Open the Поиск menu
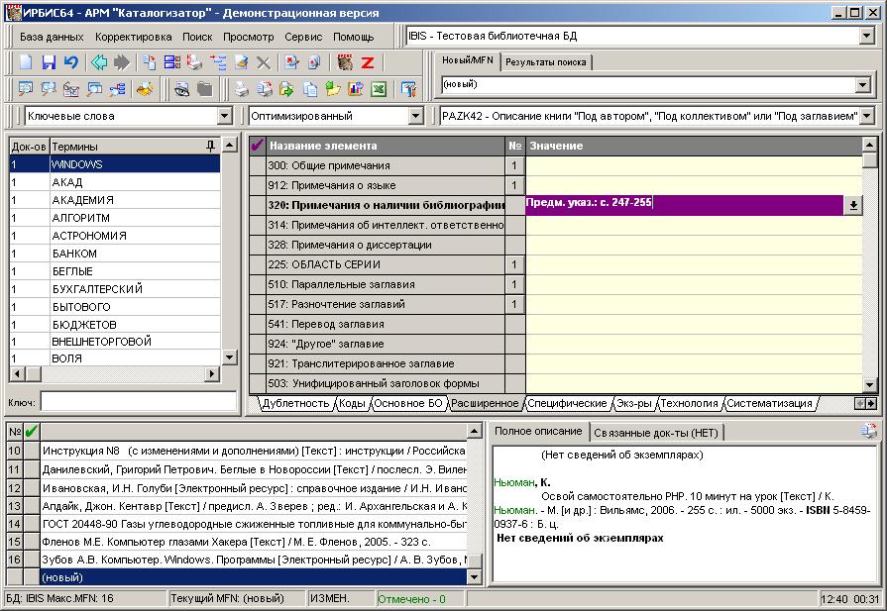Screen dimensions: 887x611 [x=197, y=37]
